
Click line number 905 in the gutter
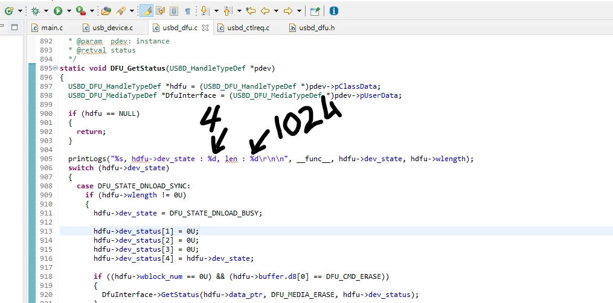[46, 159]
